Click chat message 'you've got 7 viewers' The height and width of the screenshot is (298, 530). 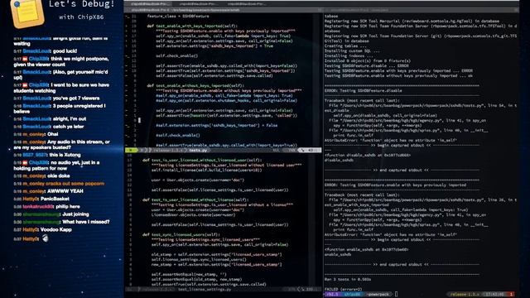76,99
